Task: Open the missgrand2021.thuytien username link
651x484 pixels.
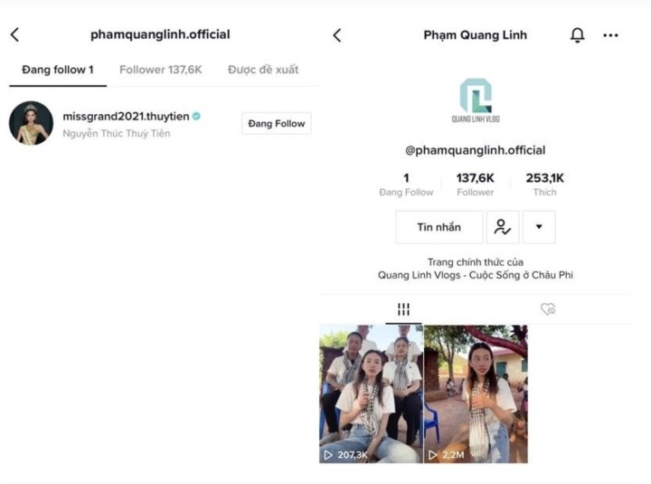Action: pyautogui.click(x=126, y=117)
